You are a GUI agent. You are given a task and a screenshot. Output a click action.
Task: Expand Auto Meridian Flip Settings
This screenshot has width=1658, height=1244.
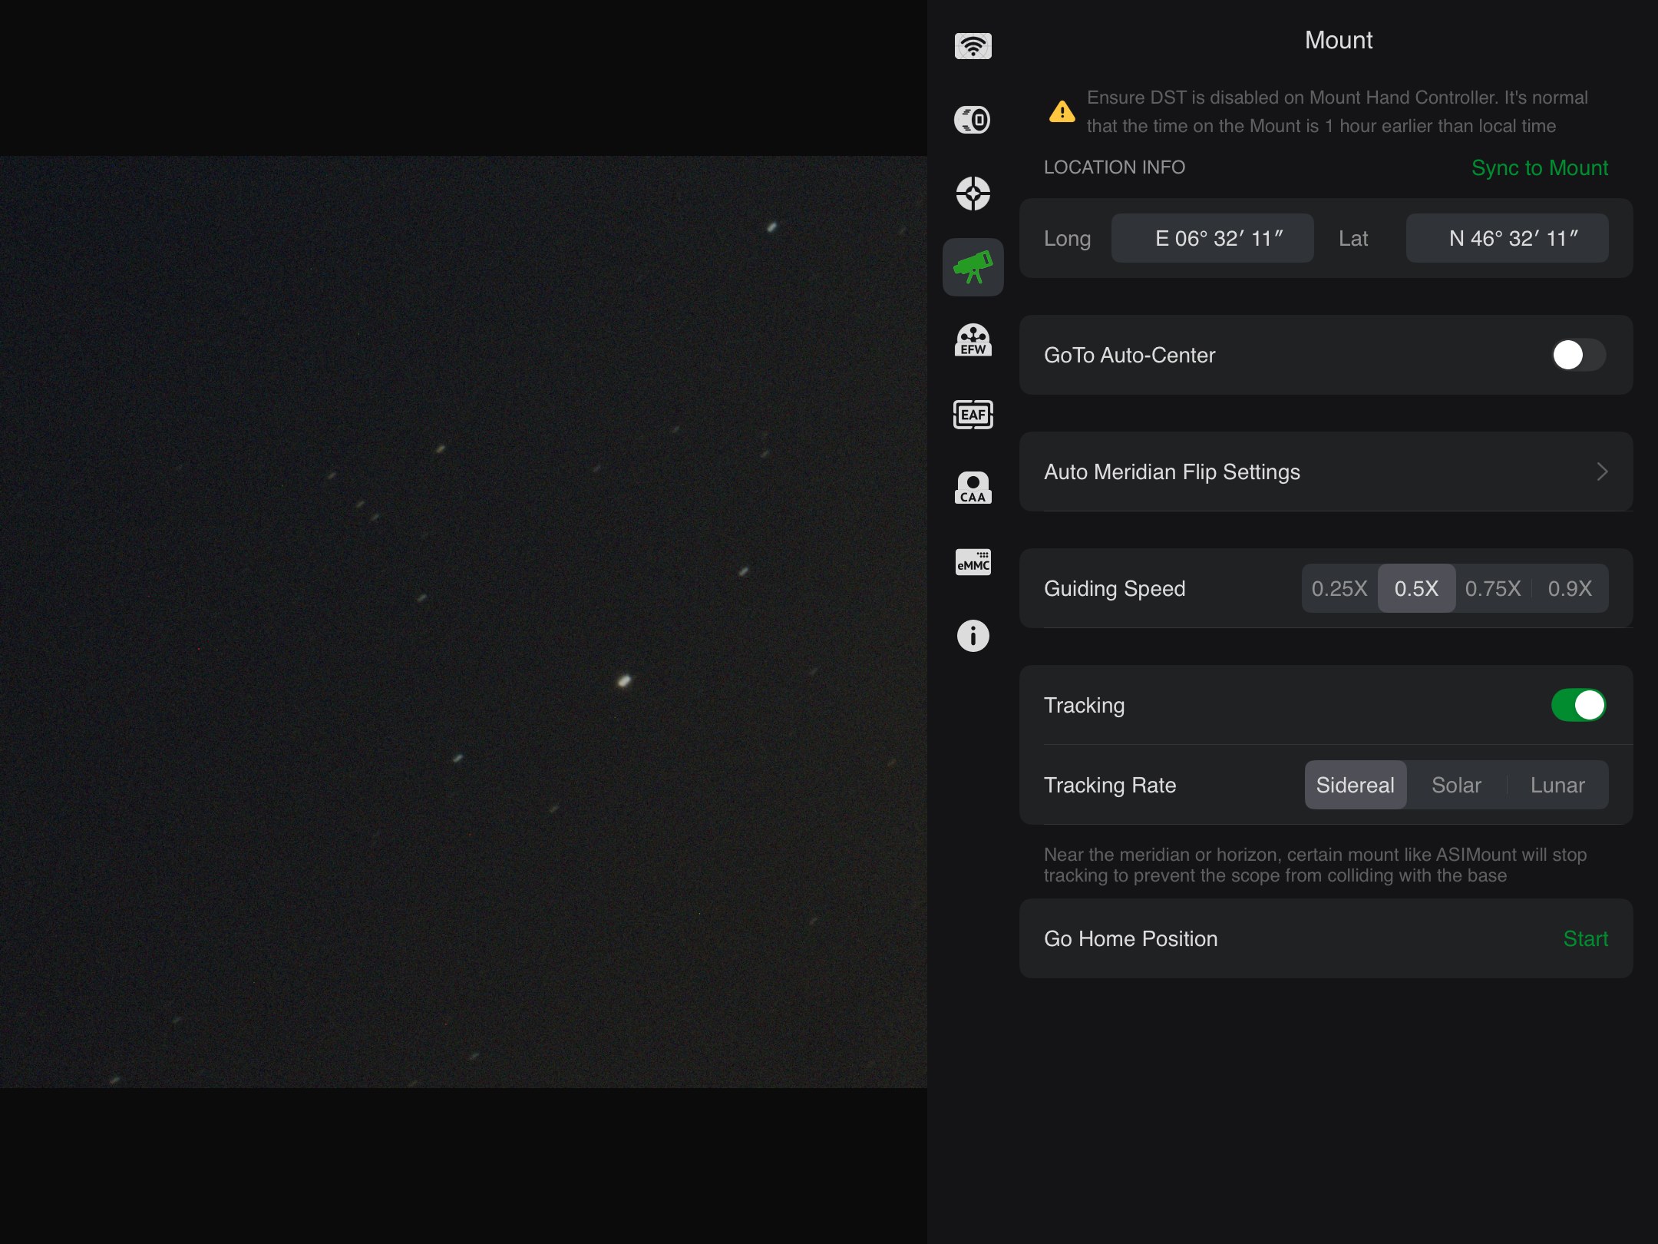click(x=1326, y=471)
